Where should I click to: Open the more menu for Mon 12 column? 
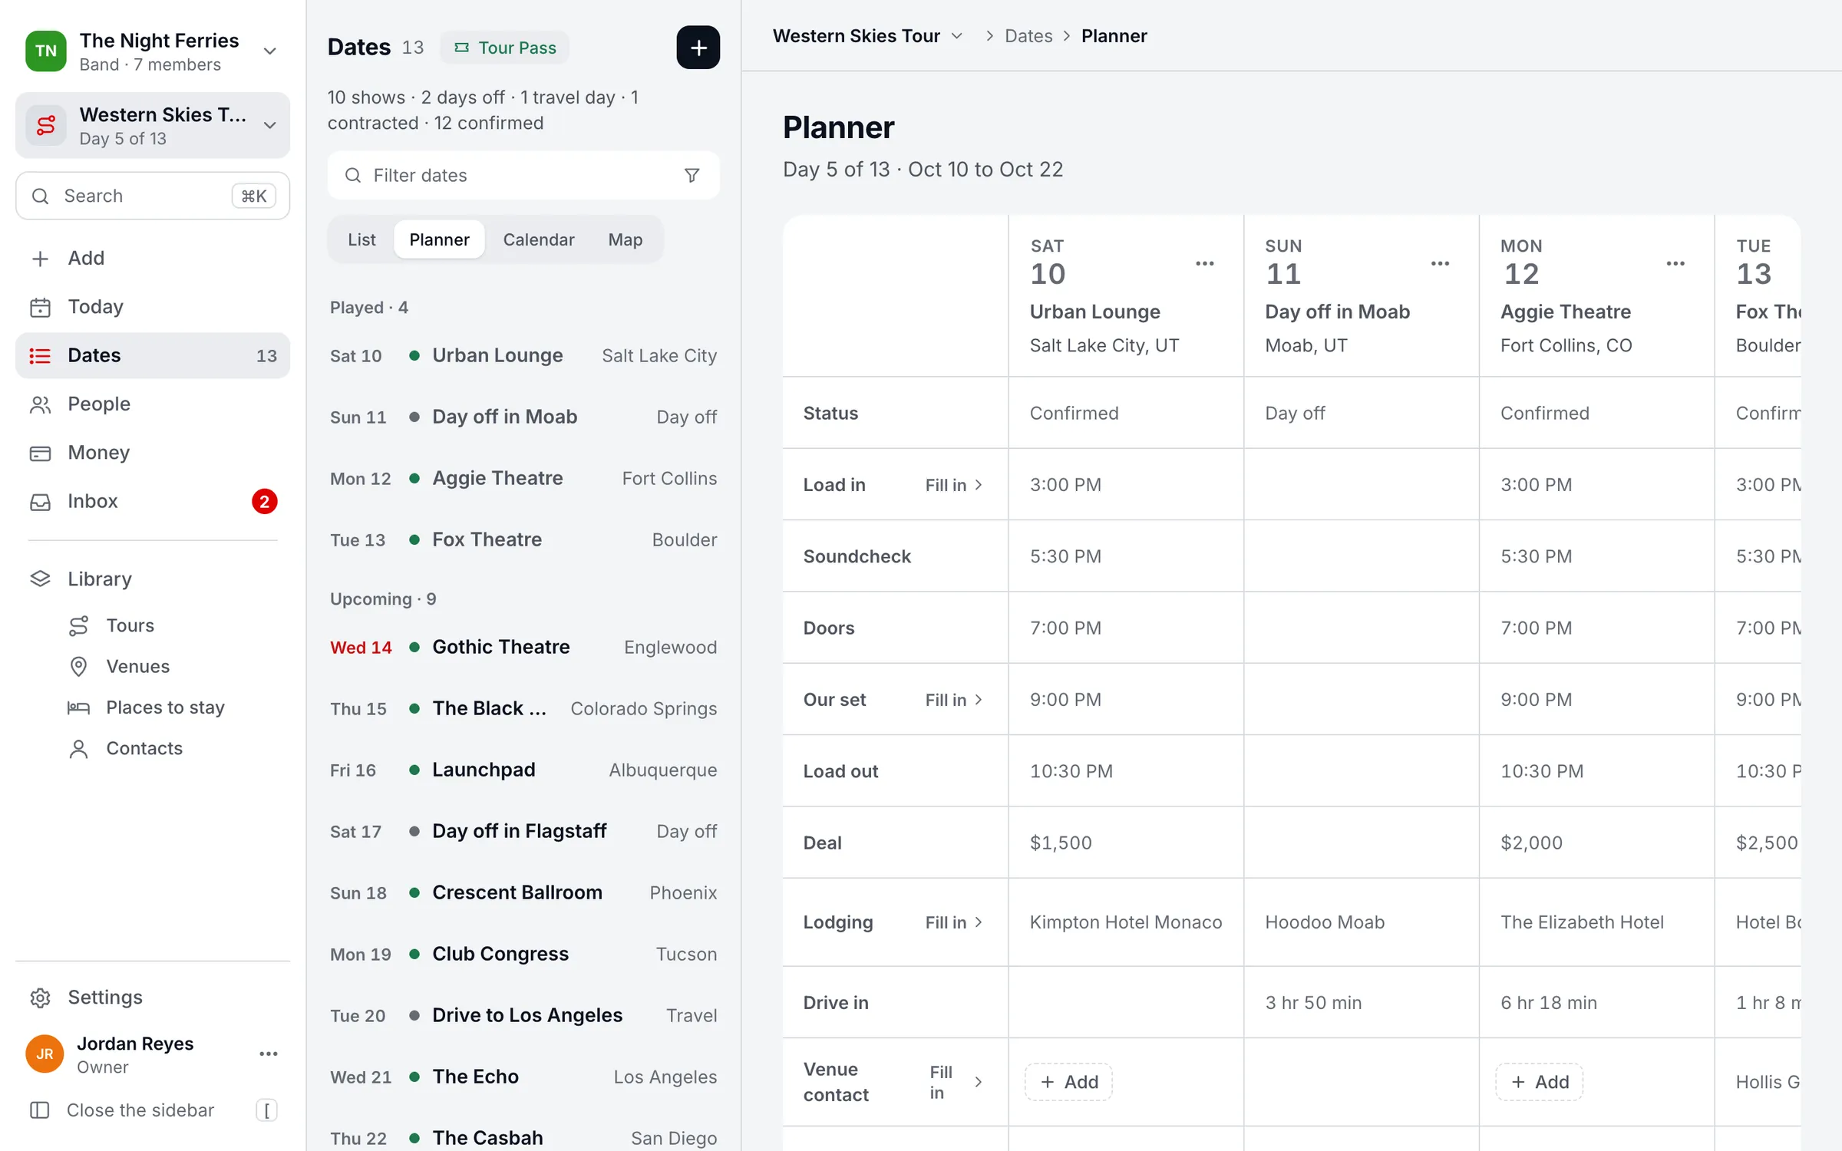(x=1675, y=263)
